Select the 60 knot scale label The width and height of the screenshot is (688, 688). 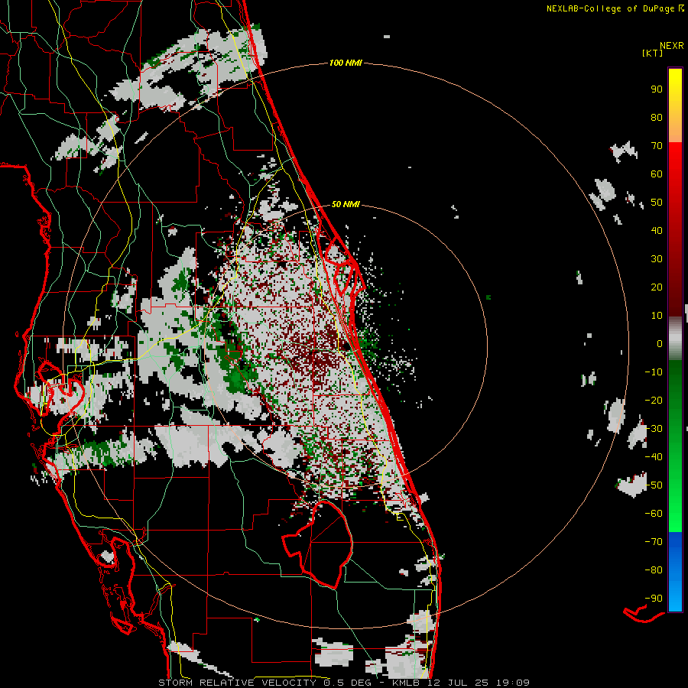pos(657,174)
